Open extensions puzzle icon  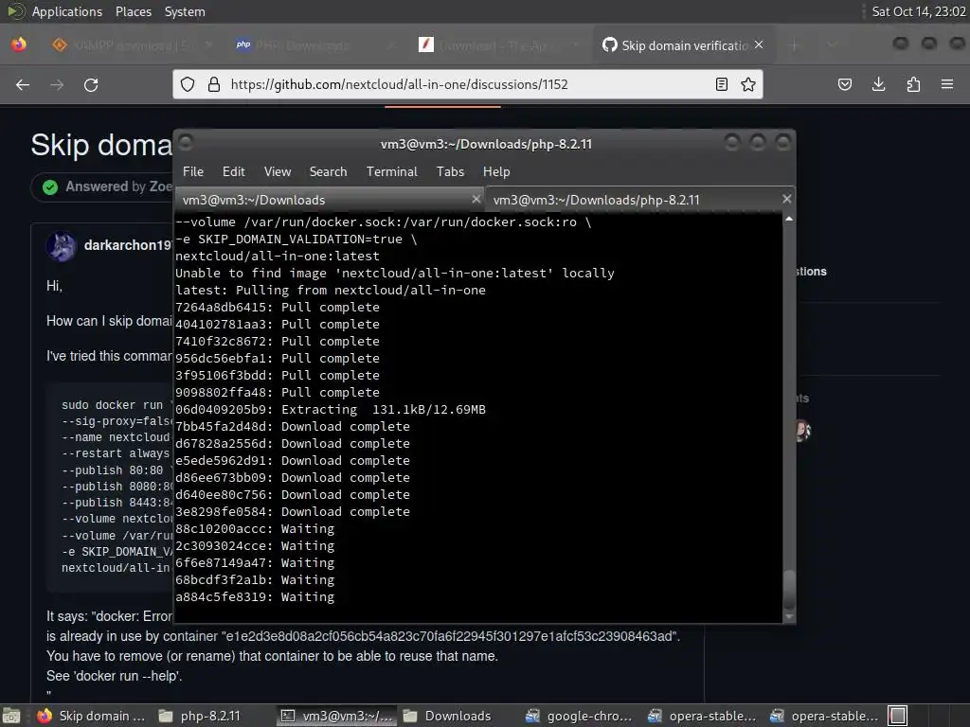tap(913, 84)
